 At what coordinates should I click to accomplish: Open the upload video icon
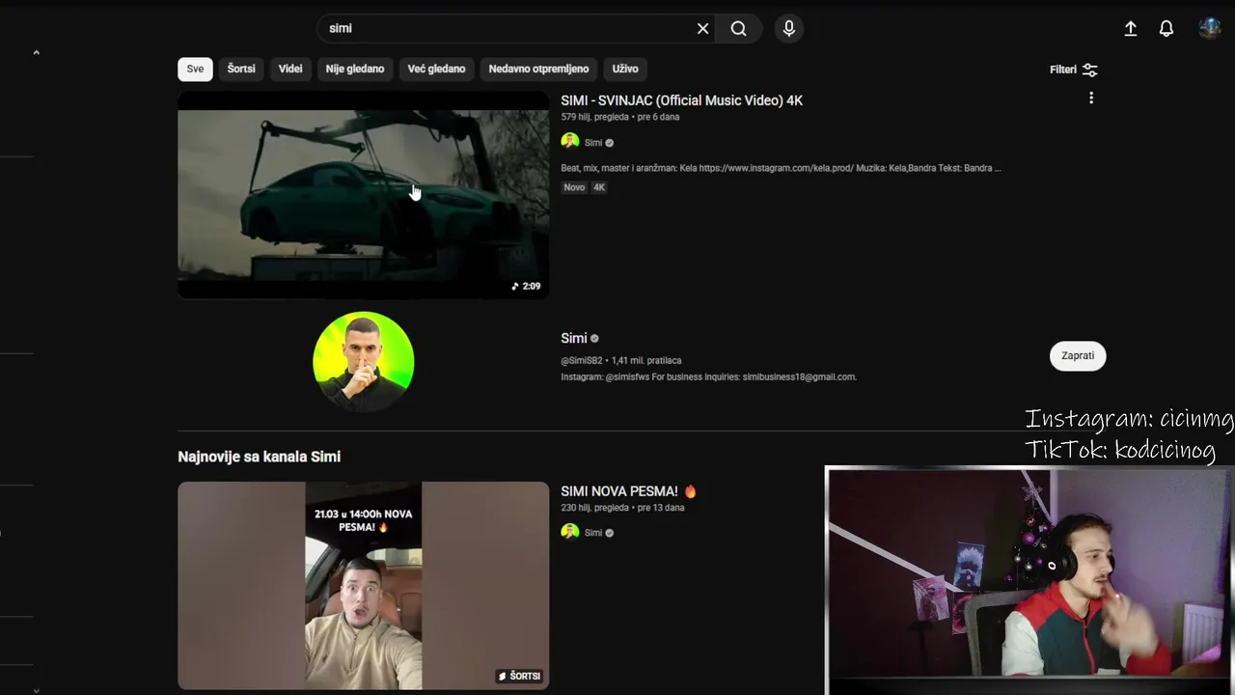(x=1131, y=29)
